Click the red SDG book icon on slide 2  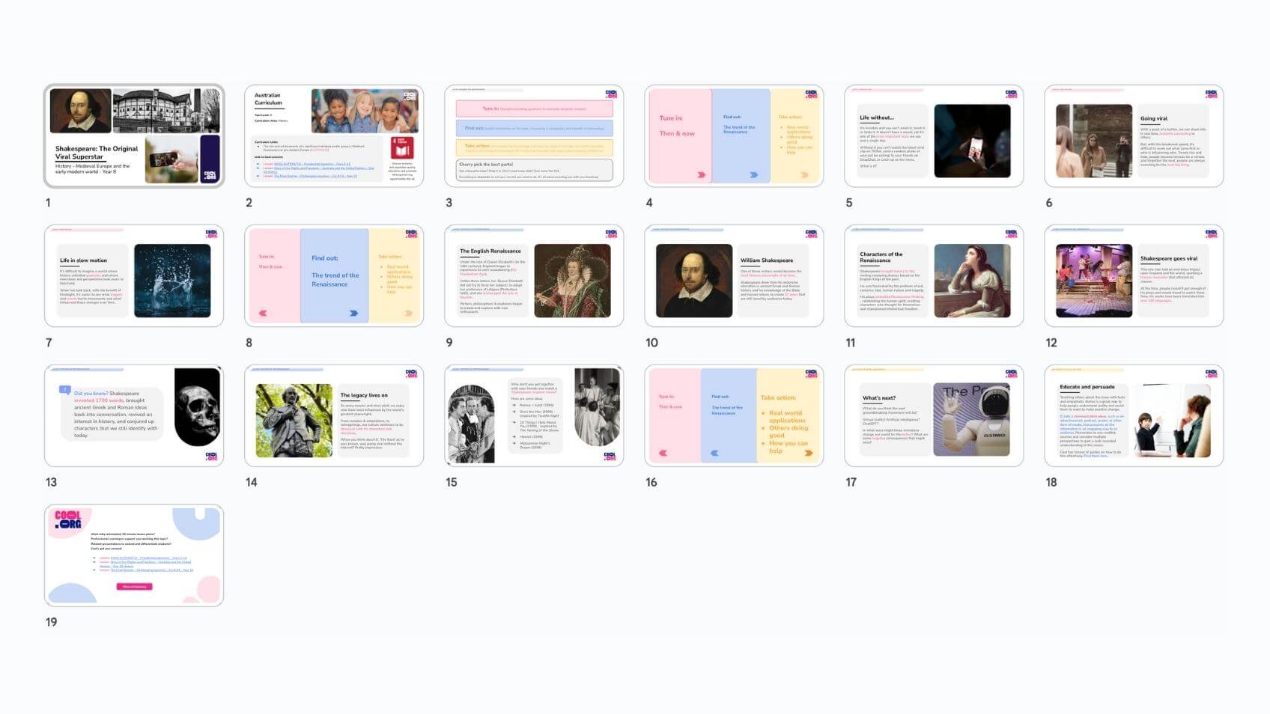402,147
